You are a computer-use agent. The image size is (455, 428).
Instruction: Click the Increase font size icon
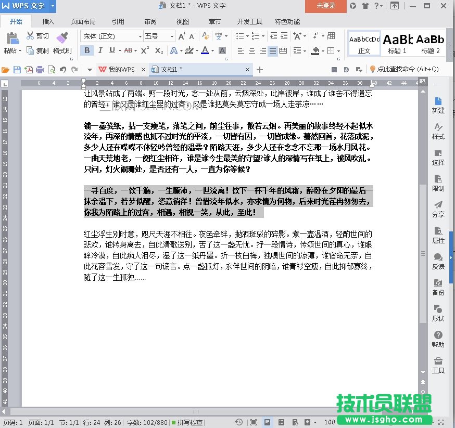point(182,36)
